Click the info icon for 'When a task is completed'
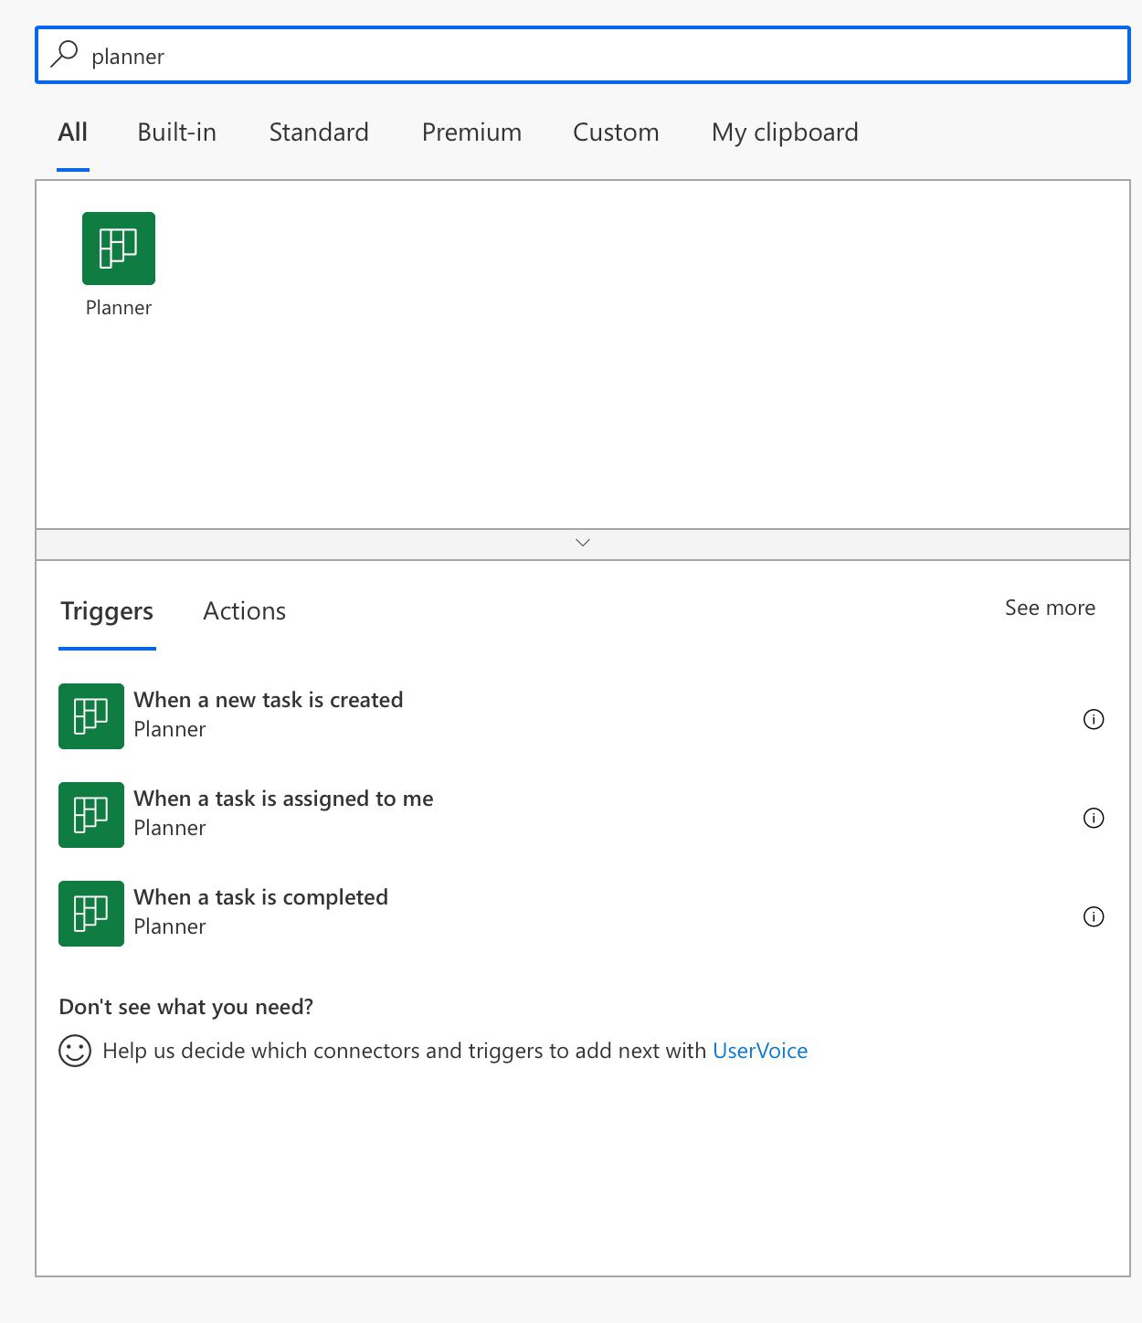 pyautogui.click(x=1094, y=916)
